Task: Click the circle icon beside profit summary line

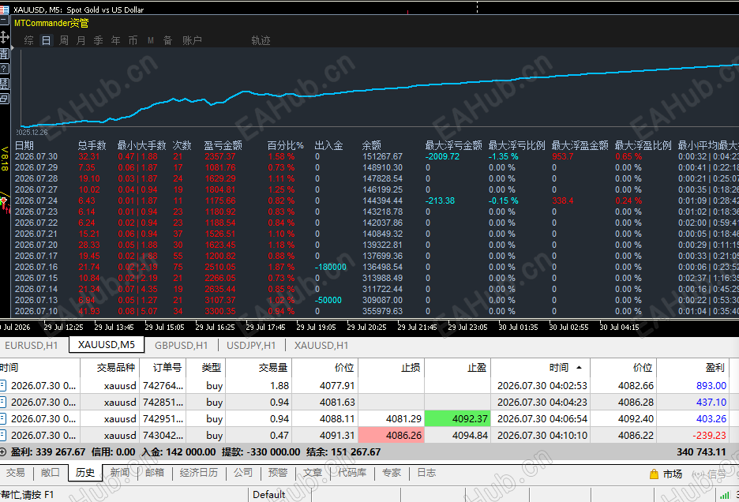Action: 3,452
